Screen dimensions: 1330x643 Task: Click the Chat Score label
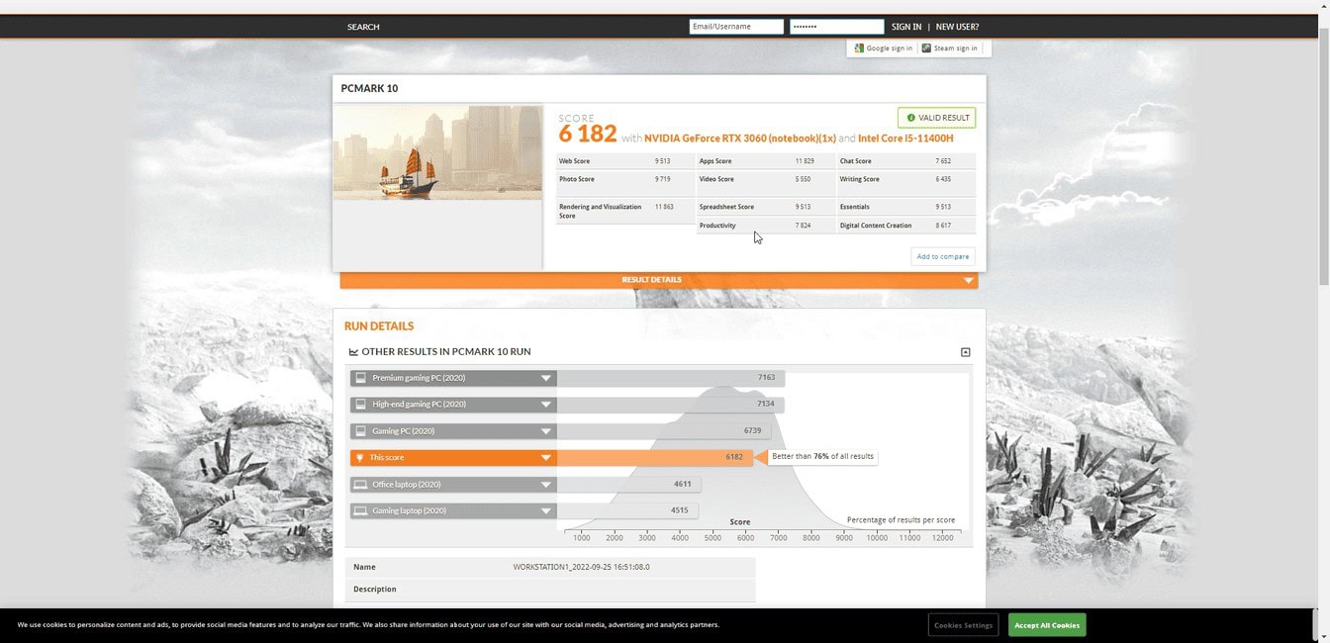coord(856,161)
